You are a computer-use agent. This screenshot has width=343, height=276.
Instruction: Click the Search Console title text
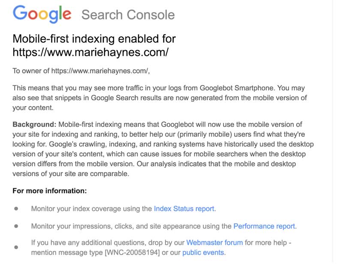pos(128,15)
